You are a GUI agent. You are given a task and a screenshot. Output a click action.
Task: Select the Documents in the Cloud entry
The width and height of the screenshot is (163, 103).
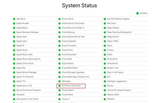(x=27, y=99)
